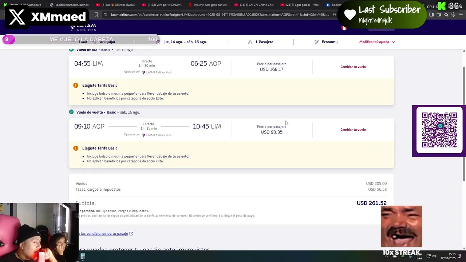Switch to the Chi Chi Chimo Chin tab
The width and height of the screenshot is (466, 262).
pyautogui.click(x=254, y=5)
